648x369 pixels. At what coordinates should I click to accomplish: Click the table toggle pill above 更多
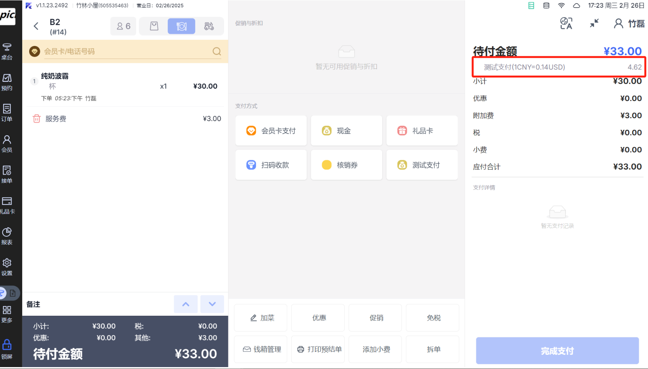pyautogui.click(x=9, y=293)
